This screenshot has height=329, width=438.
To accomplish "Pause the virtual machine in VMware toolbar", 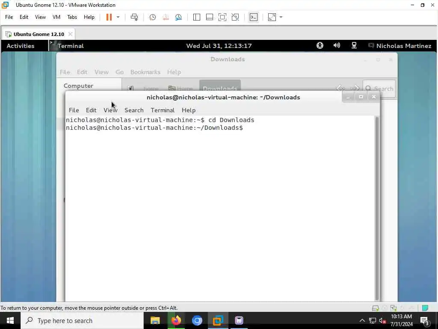I will [x=109, y=17].
